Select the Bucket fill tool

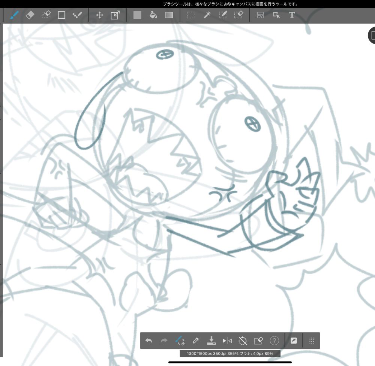(153, 15)
